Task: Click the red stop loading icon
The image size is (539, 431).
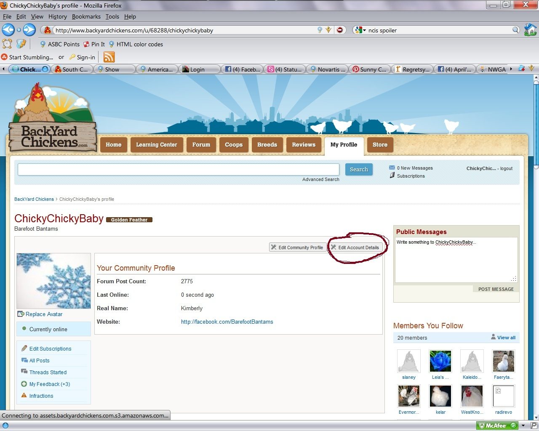Action: (340, 30)
